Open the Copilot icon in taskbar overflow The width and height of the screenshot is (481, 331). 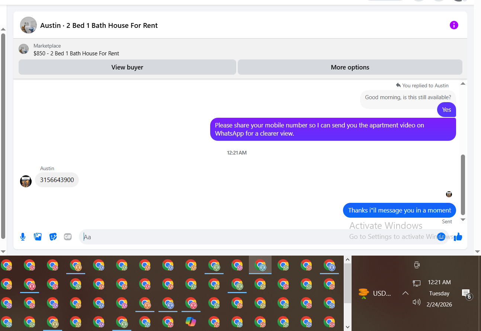pos(191,321)
